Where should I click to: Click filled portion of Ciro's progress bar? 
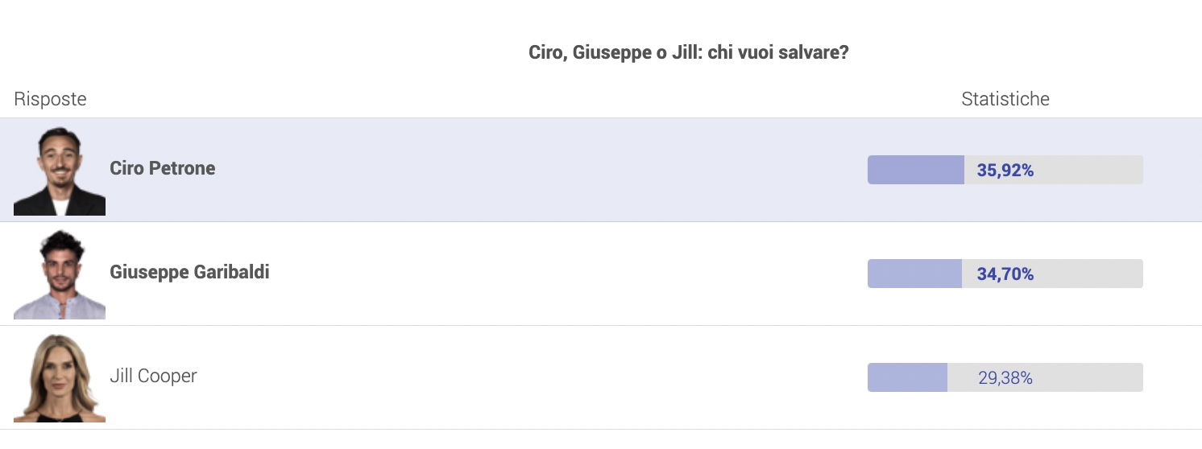916,170
